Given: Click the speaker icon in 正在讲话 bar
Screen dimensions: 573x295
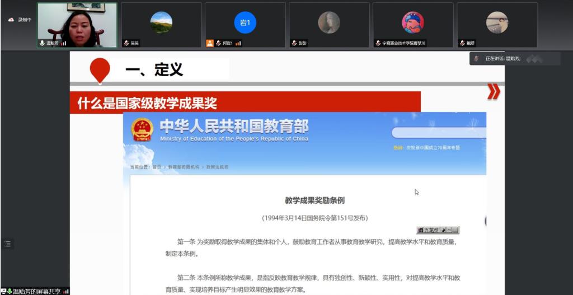Looking at the screenshot, I should point(476,58).
